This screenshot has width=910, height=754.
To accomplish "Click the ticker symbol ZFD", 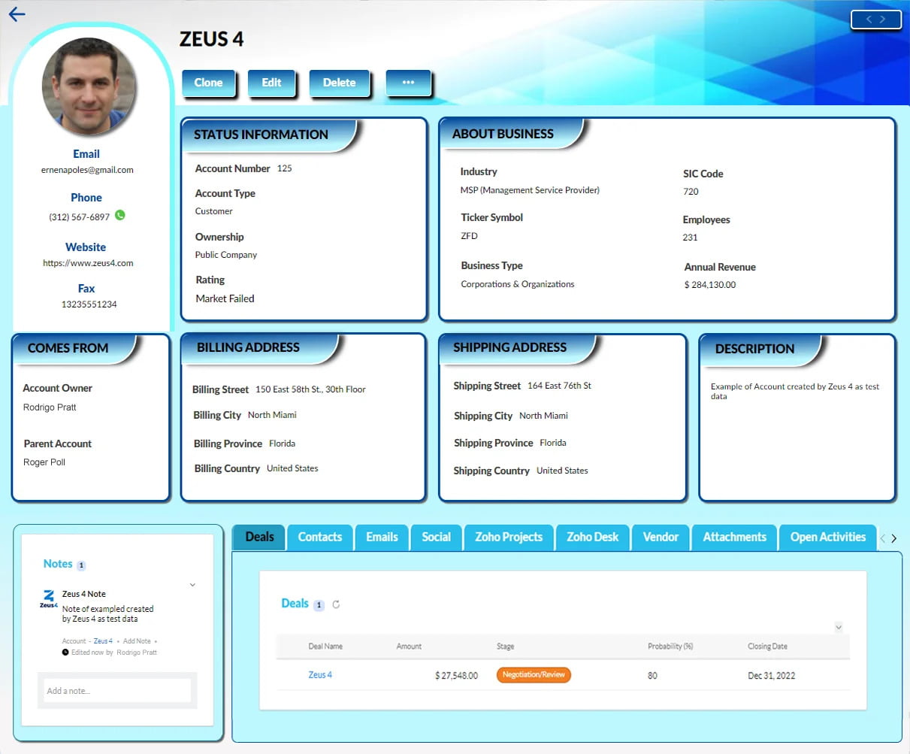I will coord(469,236).
